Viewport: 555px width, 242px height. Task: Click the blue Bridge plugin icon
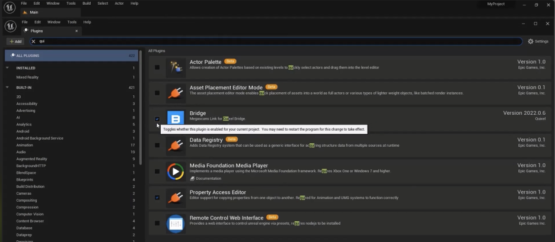coord(176,118)
